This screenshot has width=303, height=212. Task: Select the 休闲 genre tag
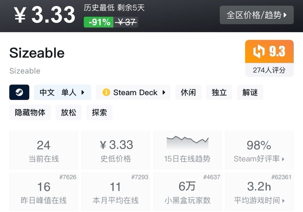tap(188, 93)
